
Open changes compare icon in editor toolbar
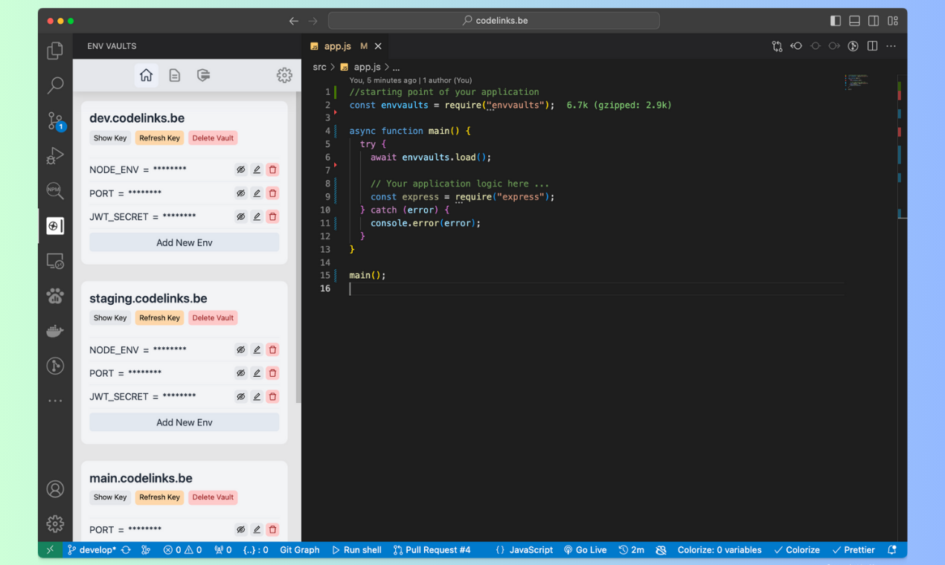click(777, 46)
